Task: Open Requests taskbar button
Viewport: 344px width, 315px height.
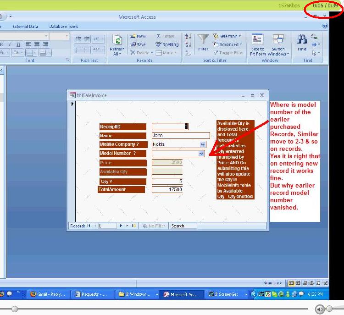Action: (x=92, y=294)
